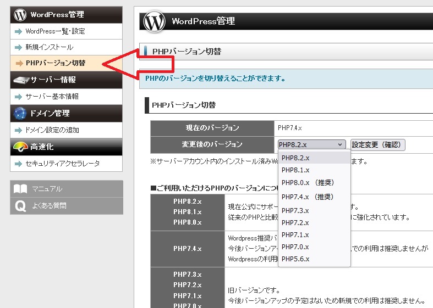Click PHP8.1.x in the versions info table
433x308 pixels.
tap(188, 212)
